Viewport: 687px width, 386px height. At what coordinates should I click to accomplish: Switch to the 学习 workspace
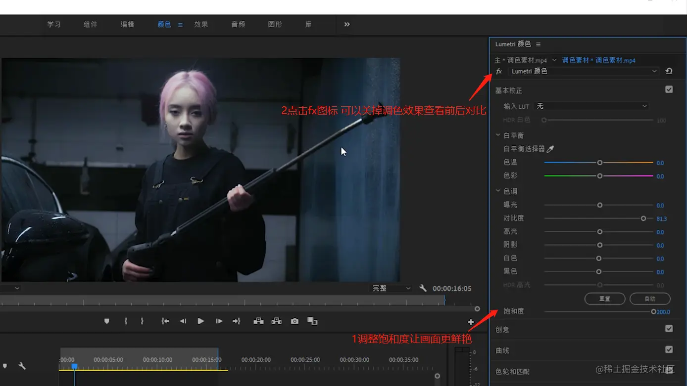[x=54, y=24]
